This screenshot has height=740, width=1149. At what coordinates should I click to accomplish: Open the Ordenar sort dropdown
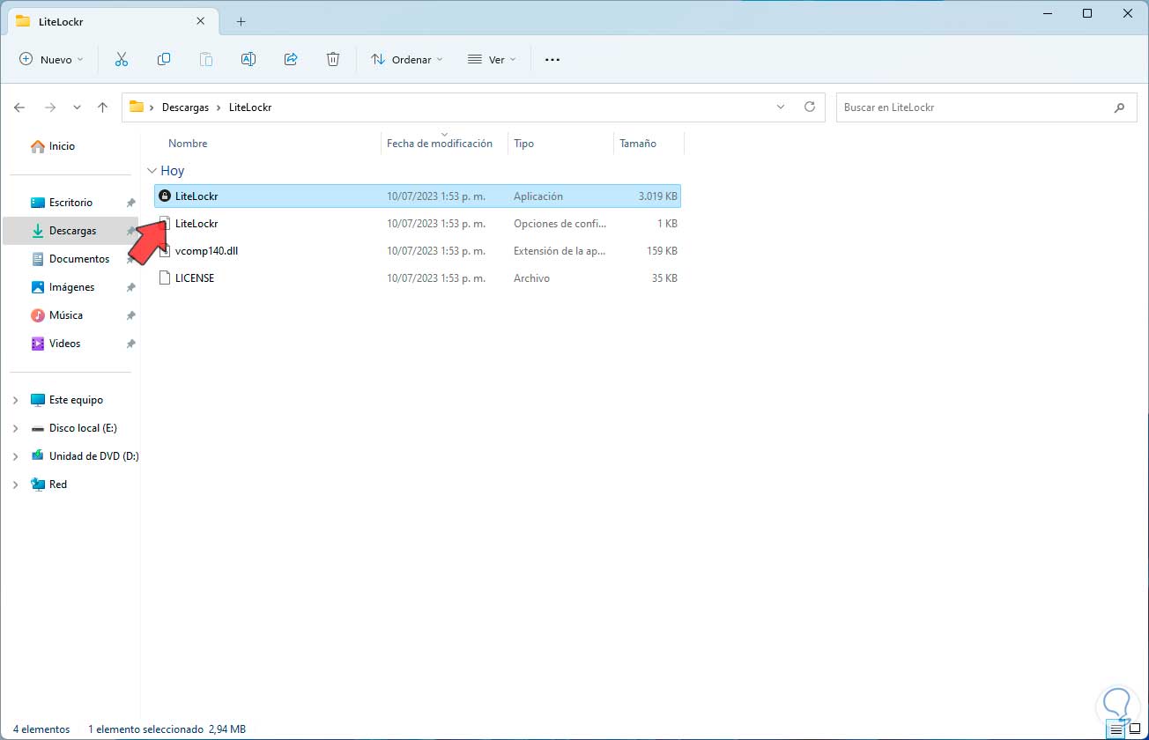tap(407, 59)
